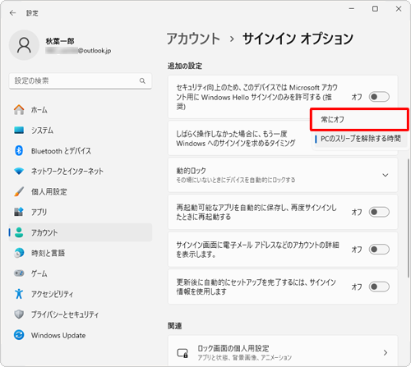Click the Windows Update sync icon
This screenshot has width=411, height=367.
pos(19,335)
